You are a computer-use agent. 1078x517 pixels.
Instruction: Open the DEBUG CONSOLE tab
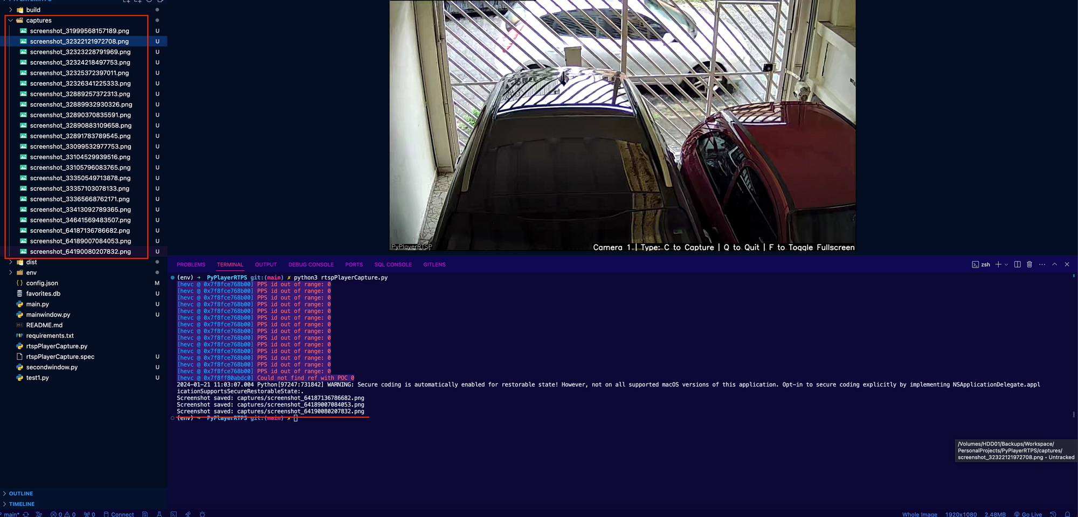[x=311, y=264]
